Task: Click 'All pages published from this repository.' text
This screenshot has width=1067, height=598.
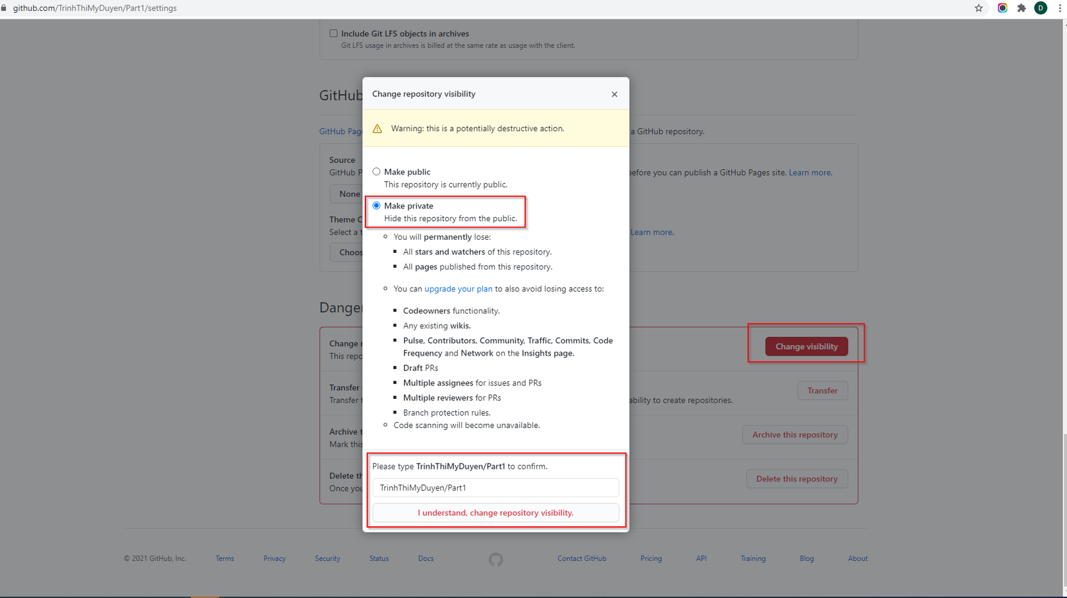Action: point(478,267)
